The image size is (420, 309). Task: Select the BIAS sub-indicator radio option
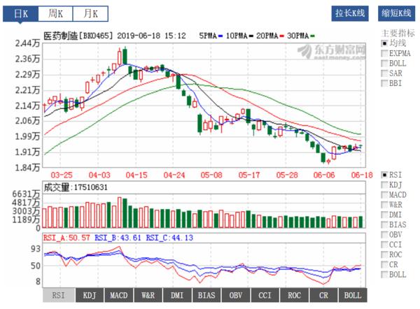(x=384, y=224)
